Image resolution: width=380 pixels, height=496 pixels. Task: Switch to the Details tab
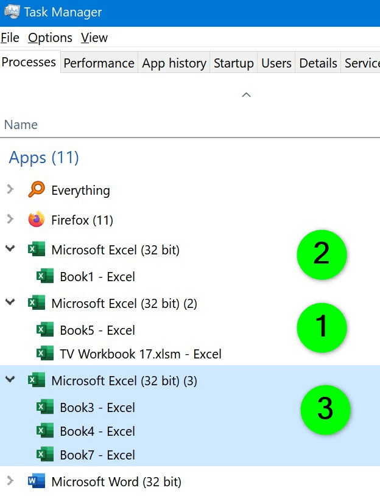[x=318, y=63]
